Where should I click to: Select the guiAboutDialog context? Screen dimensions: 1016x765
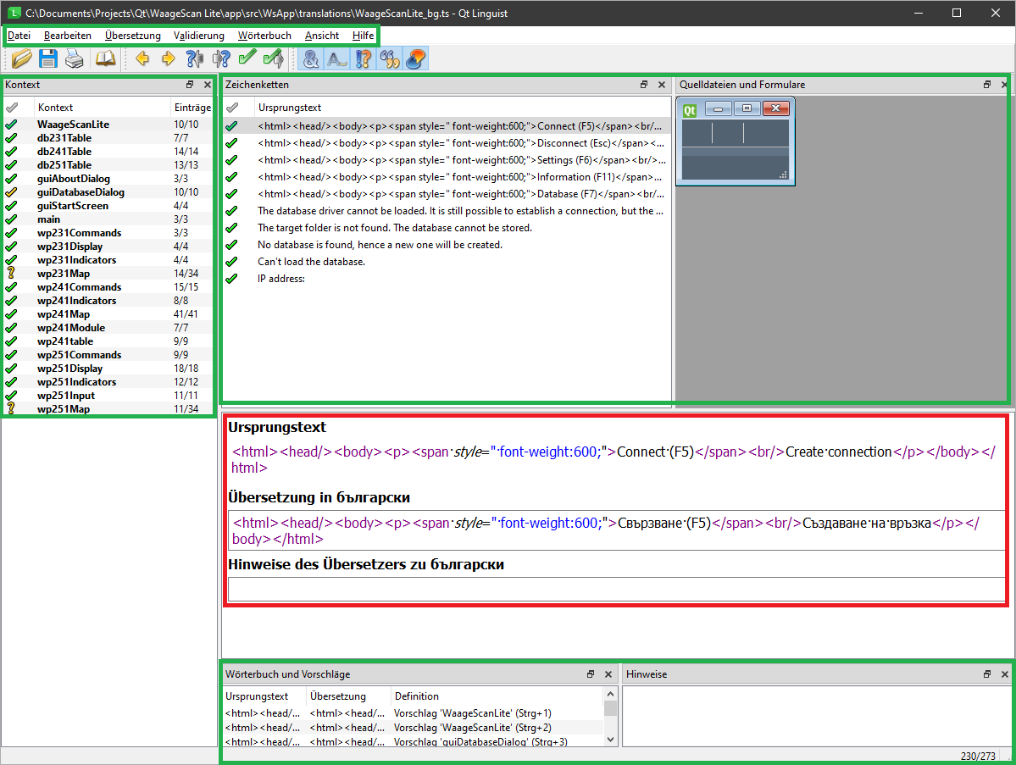click(x=108, y=179)
